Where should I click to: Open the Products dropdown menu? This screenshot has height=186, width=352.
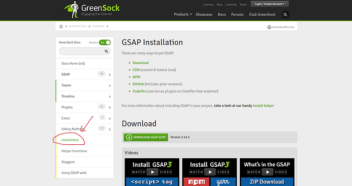pos(183,15)
